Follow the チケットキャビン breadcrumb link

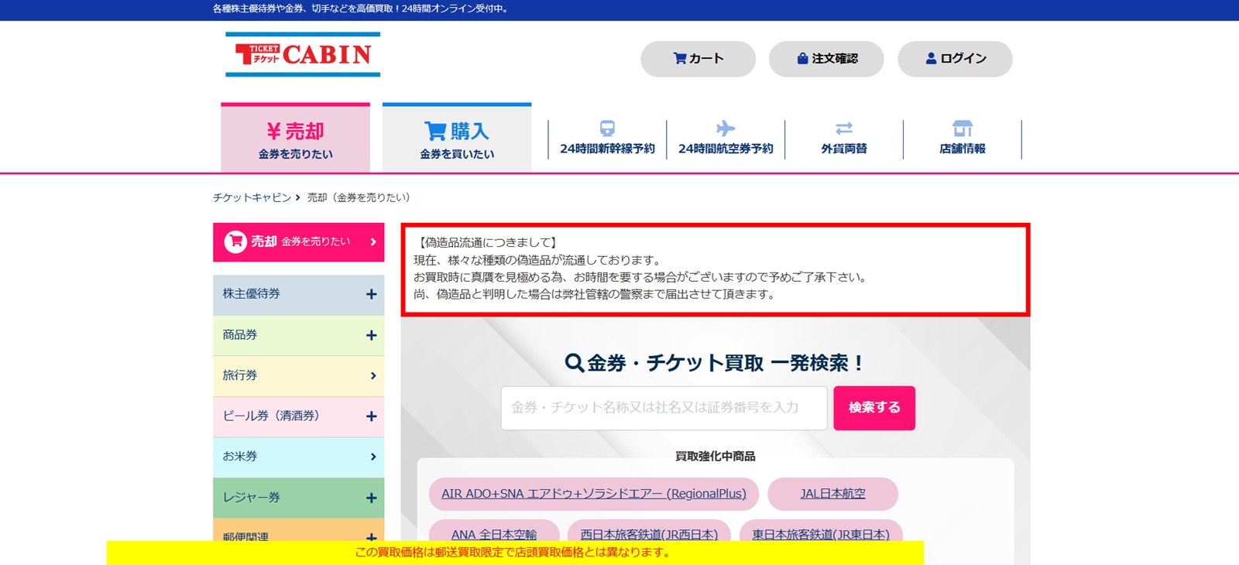[x=252, y=197]
